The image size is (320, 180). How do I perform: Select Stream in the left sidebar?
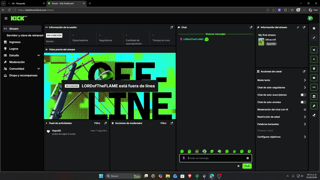22,29
